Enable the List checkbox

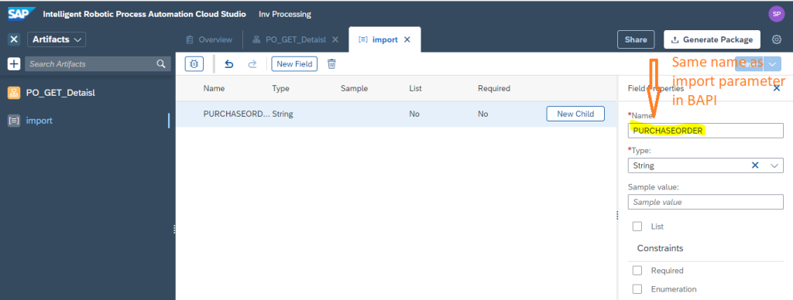[637, 227]
